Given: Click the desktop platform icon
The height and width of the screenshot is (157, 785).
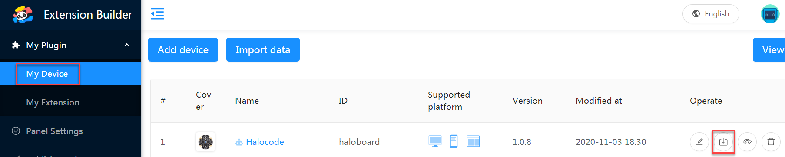Looking at the screenshot, I should 435,141.
